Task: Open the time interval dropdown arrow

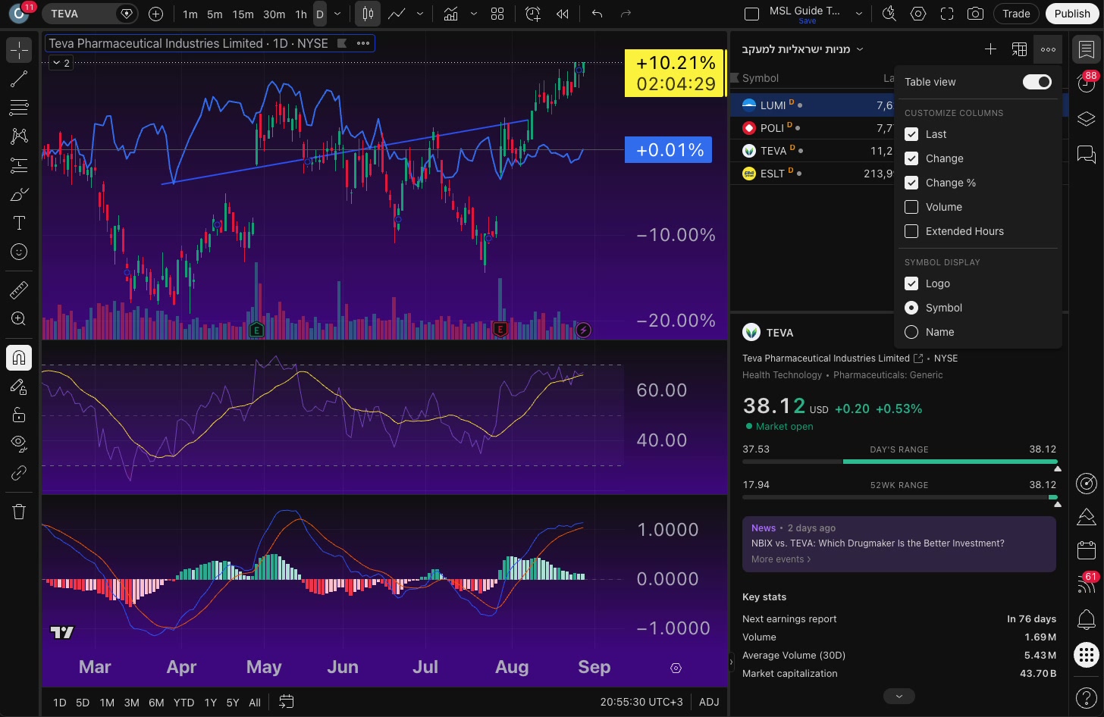Action: point(337,14)
